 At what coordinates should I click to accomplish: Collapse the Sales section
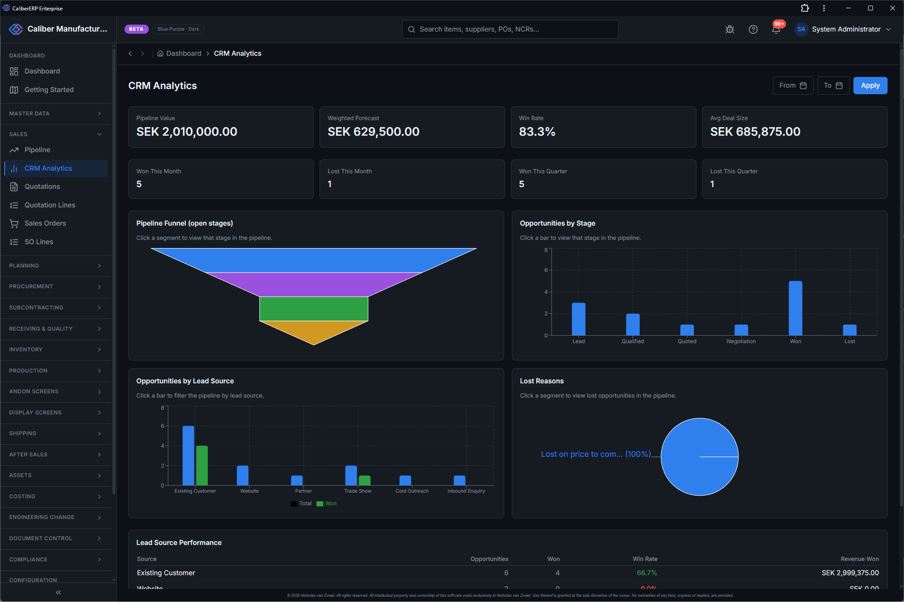(x=56, y=134)
